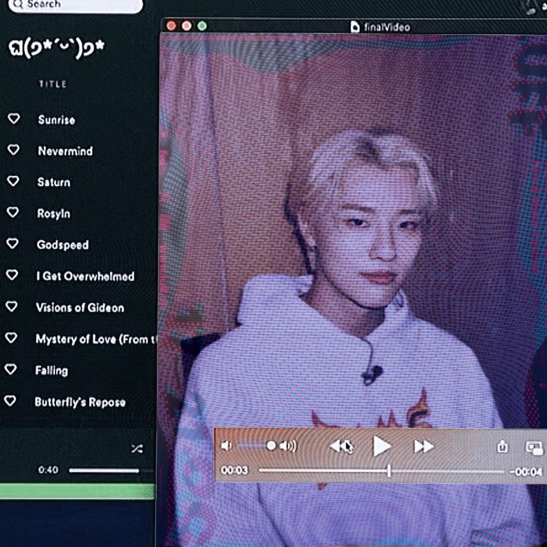Select the track I Get Overwhelmed
This screenshot has height=547, width=547.
[86, 276]
